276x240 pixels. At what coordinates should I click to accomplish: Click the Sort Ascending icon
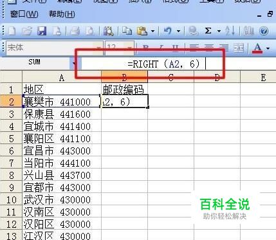click(230, 31)
